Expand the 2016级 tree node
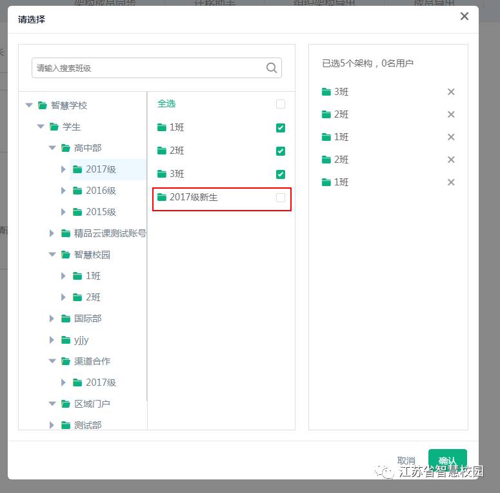This screenshot has height=493, width=500. [x=63, y=191]
